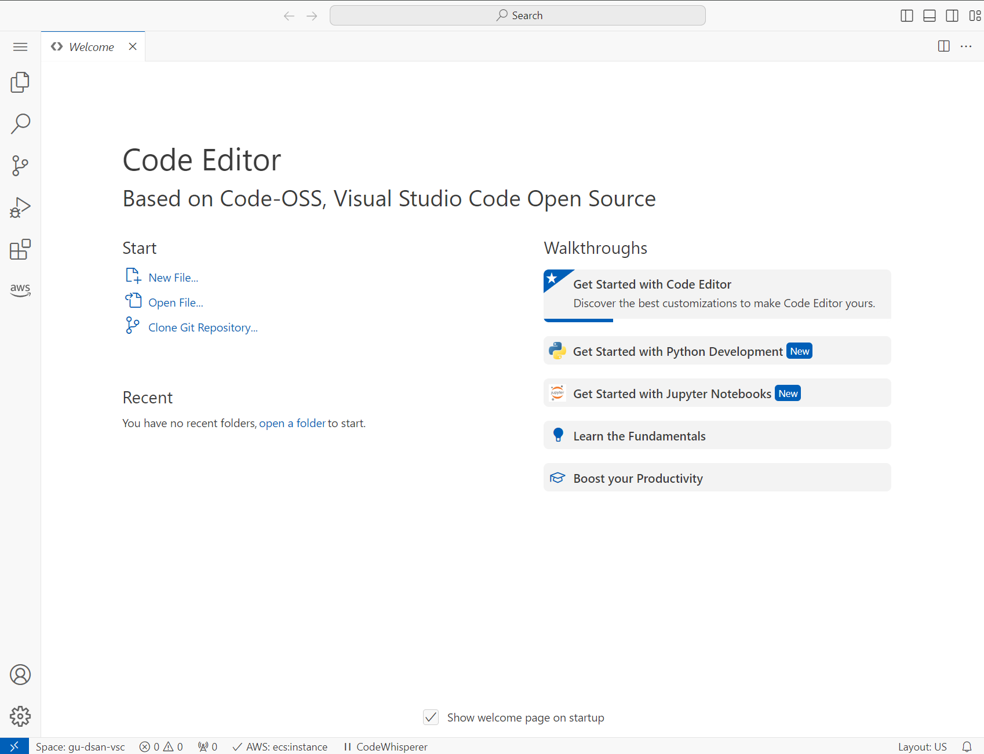Open the hamburger application menu
The width and height of the screenshot is (984, 754).
pos(20,47)
